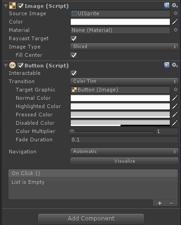
Task: Open the Highlighted Color swatch
Action: pyautogui.click(x=120, y=106)
